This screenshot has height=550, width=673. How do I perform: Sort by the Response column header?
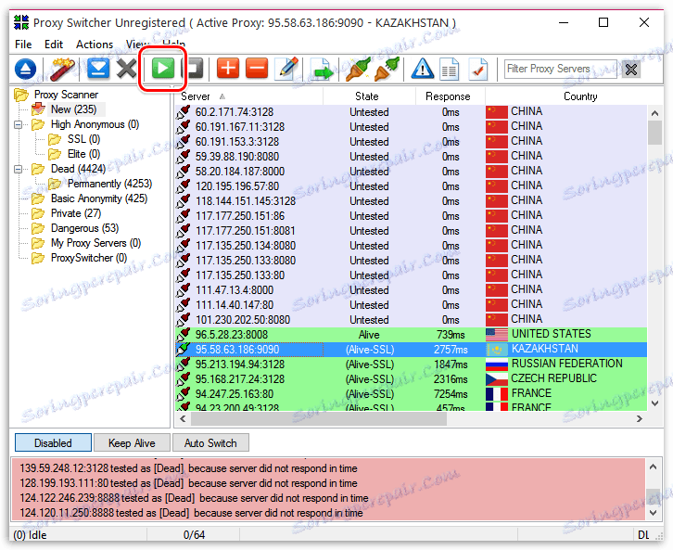coord(450,96)
